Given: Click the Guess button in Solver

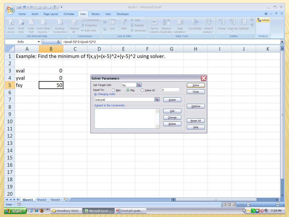Looking at the screenshot, I should [x=172, y=99].
